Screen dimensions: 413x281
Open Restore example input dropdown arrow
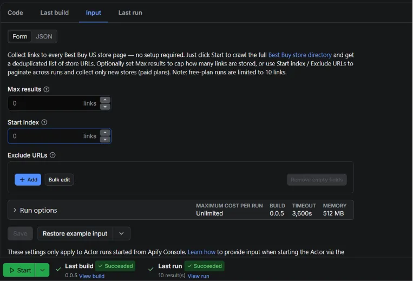point(121,233)
